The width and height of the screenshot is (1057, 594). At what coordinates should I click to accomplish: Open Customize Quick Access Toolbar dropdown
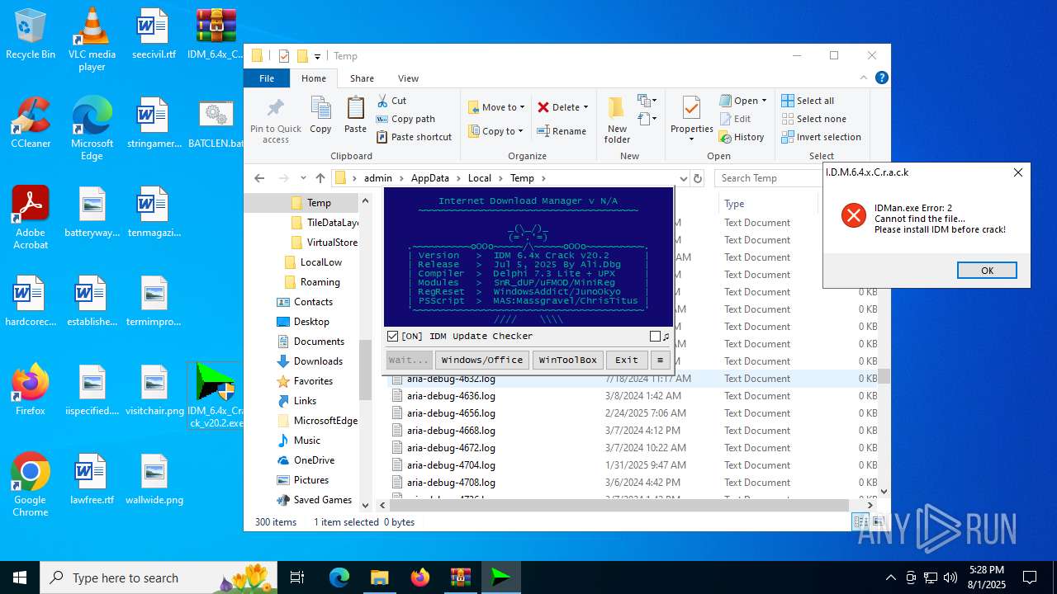pos(317,56)
